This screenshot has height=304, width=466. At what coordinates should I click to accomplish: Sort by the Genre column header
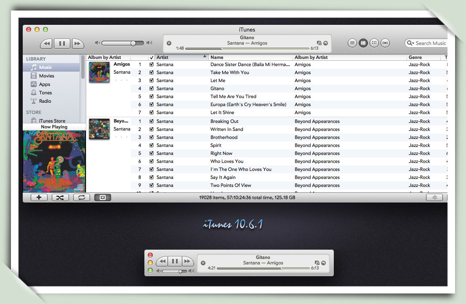[x=423, y=57]
